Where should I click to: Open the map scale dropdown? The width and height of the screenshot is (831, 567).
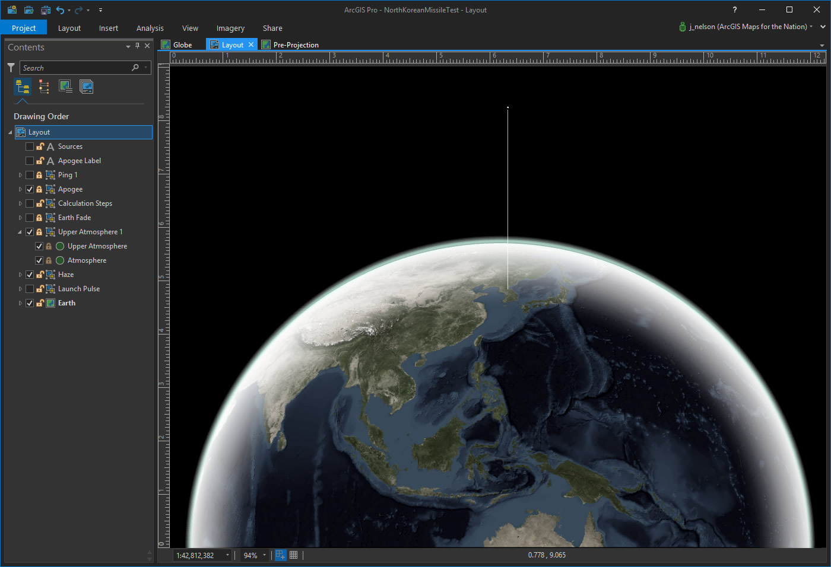coord(227,555)
